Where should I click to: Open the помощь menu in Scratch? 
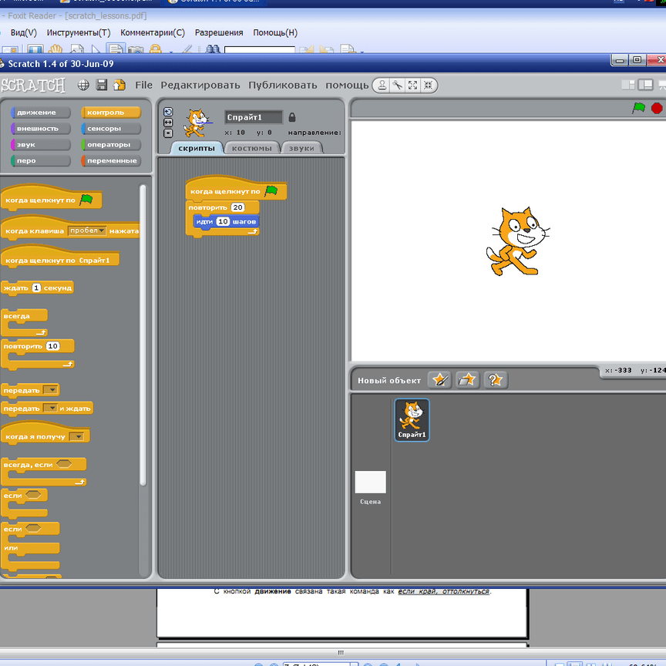(347, 86)
